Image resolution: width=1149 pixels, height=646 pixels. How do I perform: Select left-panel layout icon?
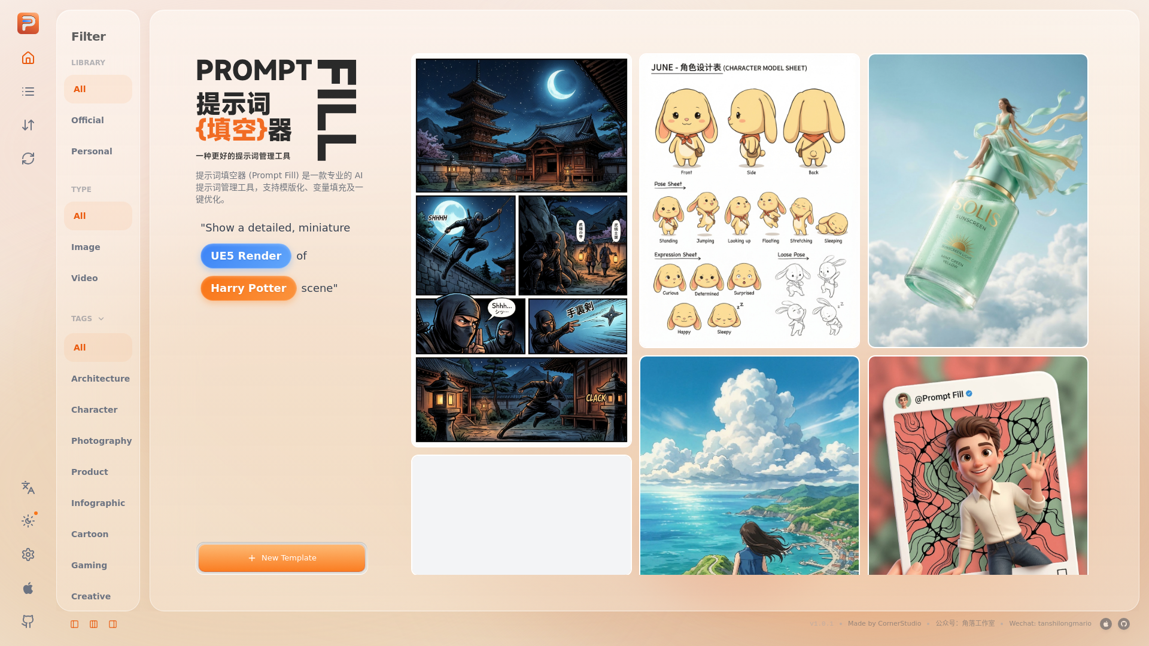coord(75,624)
